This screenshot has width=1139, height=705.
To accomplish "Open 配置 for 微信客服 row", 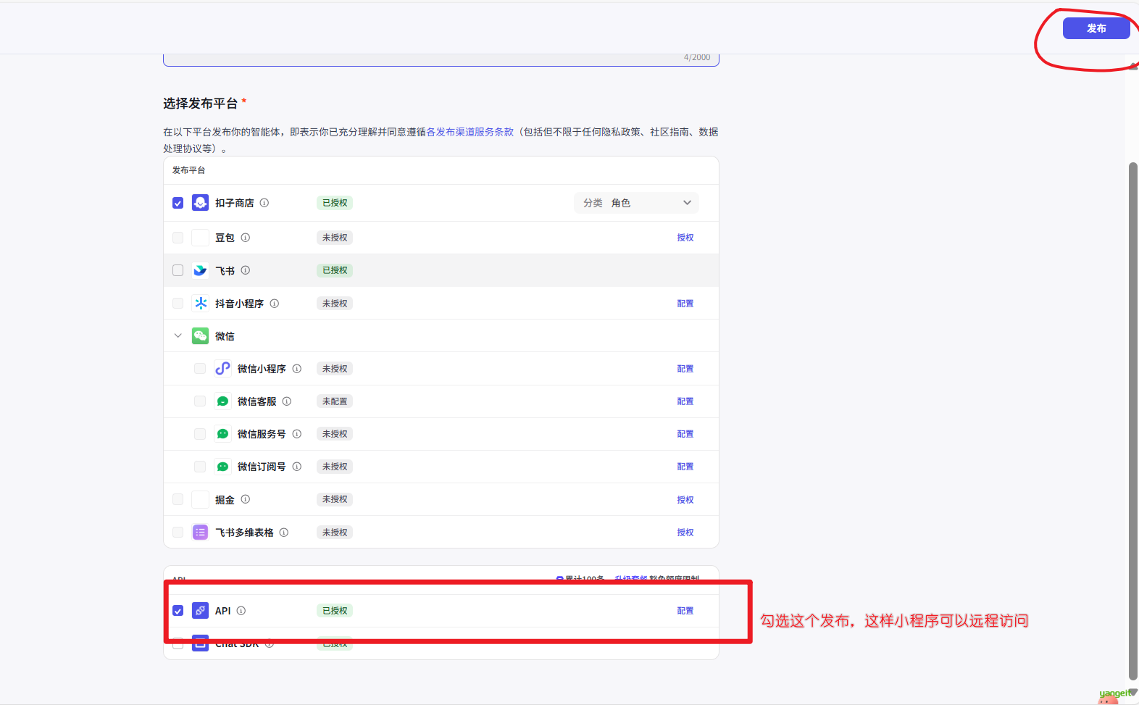I will tap(685, 401).
